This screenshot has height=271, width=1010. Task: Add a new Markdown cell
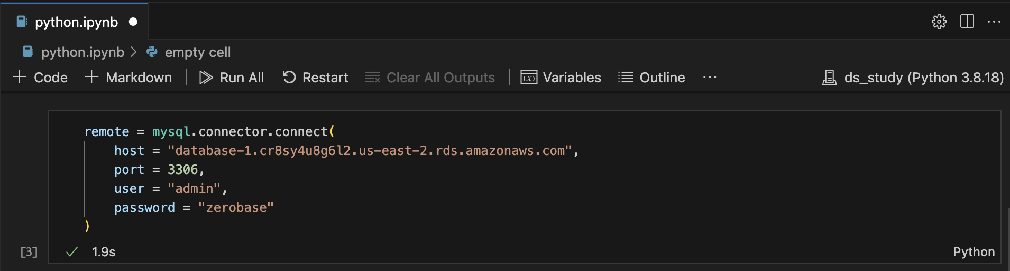pos(128,78)
